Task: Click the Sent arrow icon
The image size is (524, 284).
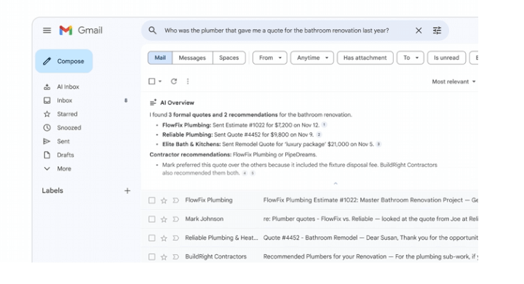Action: [x=47, y=142]
